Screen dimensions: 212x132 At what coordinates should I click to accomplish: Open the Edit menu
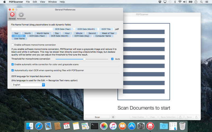pos(35,2)
